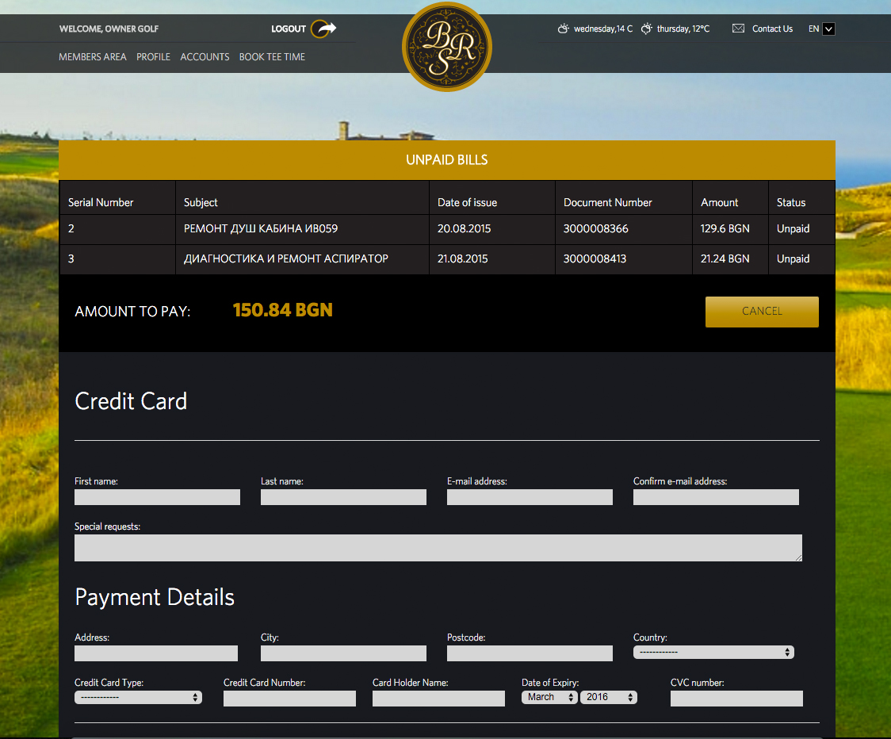Open Book Tee Time page
Screen dimensions: 891x739
272,57
